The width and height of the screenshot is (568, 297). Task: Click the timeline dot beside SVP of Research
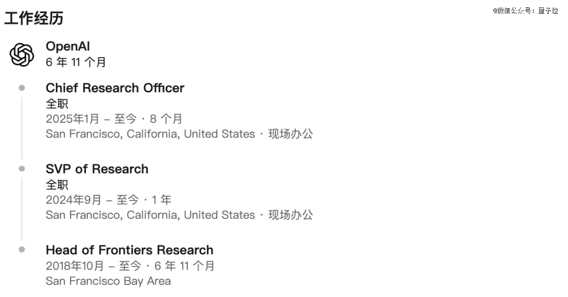(x=22, y=169)
